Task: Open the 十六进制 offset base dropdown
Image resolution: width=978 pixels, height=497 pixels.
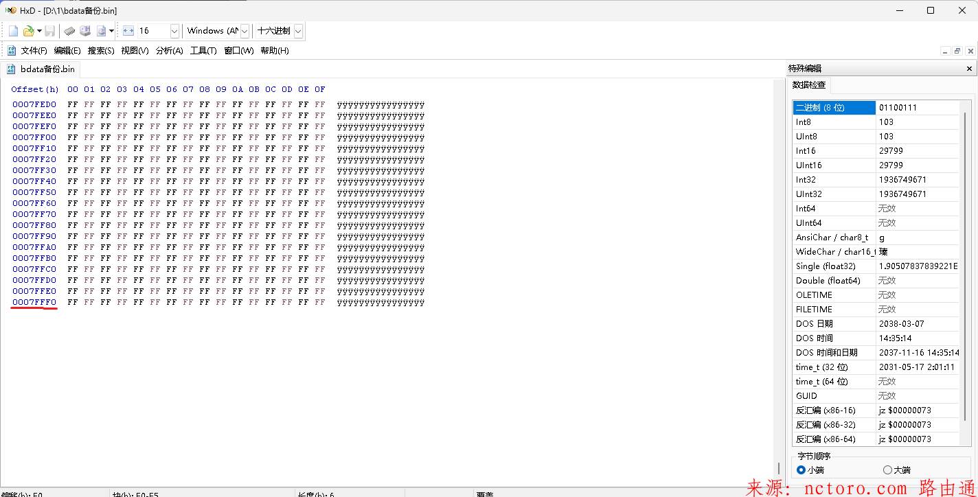Action: (298, 31)
